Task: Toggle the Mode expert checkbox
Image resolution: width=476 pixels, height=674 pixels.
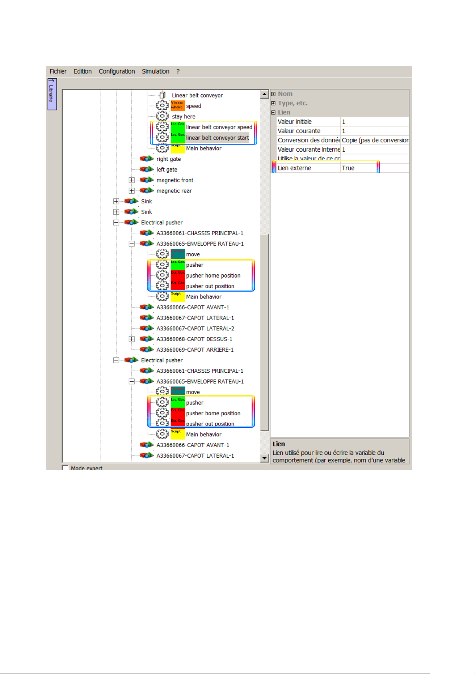Action: [x=65, y=468]
